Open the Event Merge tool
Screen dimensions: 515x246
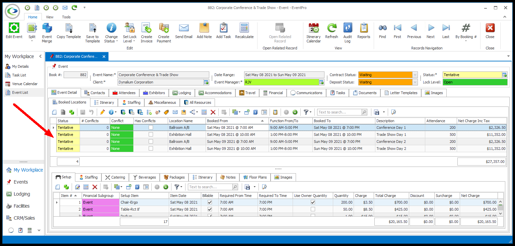[x=47, y=28]
